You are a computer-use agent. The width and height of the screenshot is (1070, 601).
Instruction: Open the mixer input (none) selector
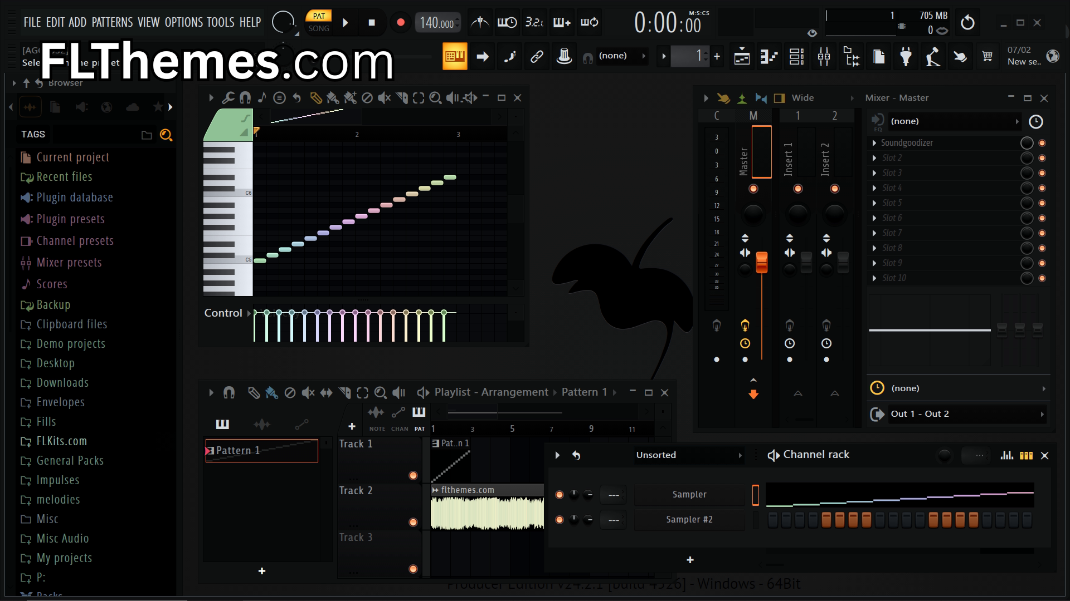954,121
